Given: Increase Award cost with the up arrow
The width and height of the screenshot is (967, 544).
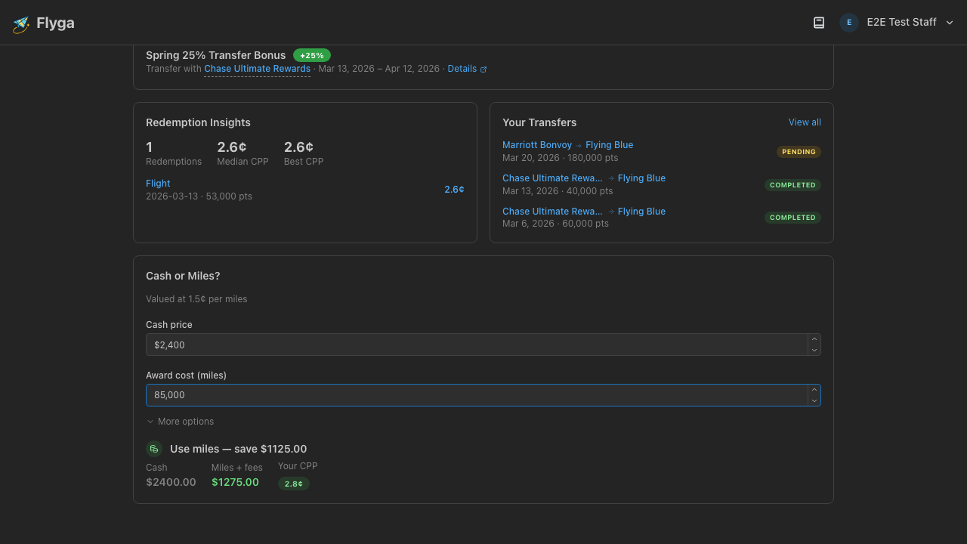Looking at the screenshot, I should pos(814,390).
